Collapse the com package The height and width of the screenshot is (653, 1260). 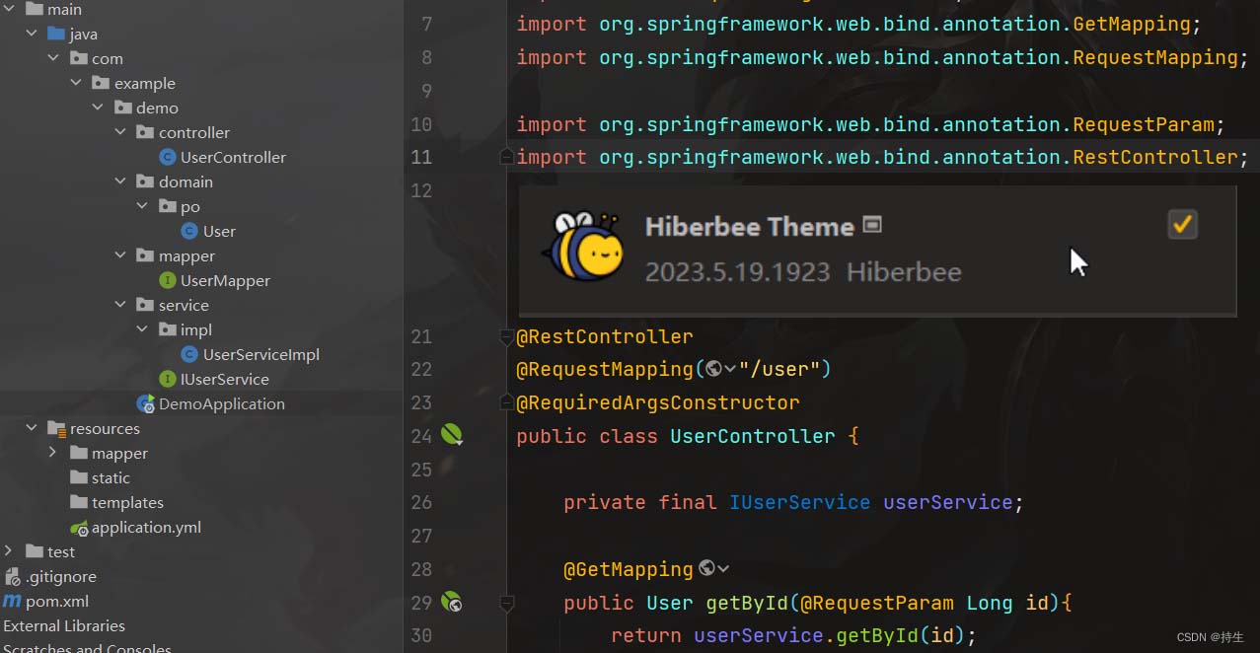click(54, 58)
